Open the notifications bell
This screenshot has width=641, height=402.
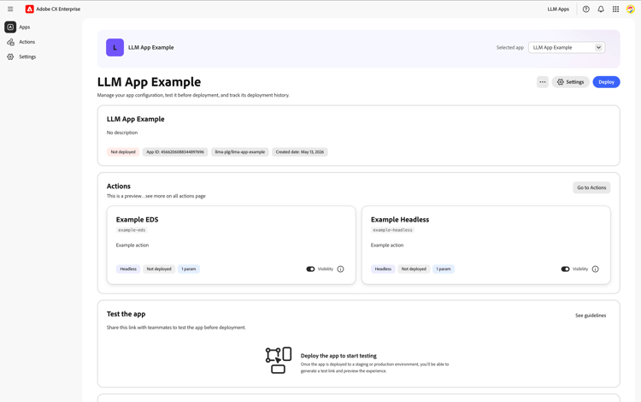coord(601,9)
